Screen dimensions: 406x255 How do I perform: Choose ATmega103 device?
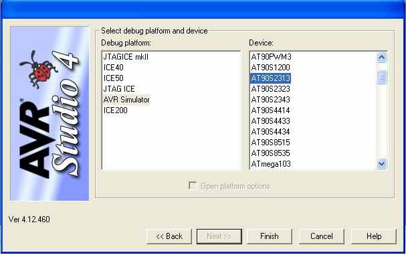pos(271,164)
